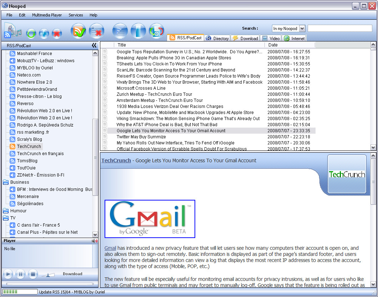Open the Multimedia Player menu
Image resolution: width=378 pixels, height=297 pixels.
click(x=47, y=15)
